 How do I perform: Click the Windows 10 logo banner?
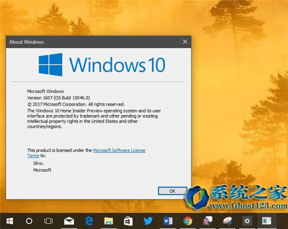101,64
